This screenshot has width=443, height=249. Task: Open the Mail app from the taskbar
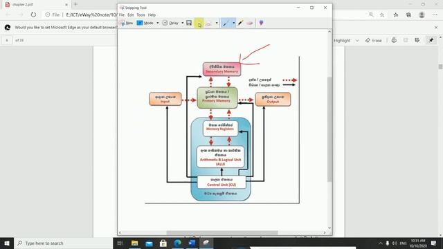click(149, 243)
